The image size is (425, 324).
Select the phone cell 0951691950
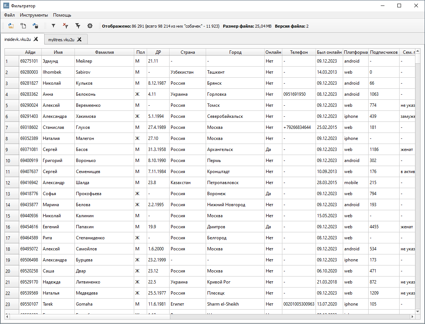tap(299, 94)
